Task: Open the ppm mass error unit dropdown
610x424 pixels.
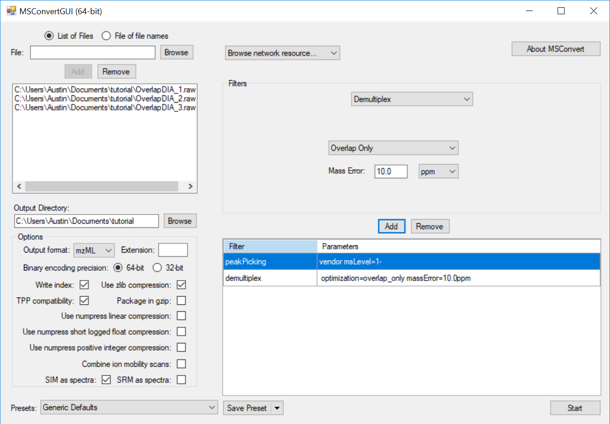Action: pyautogui.click(x=438, y=171)
